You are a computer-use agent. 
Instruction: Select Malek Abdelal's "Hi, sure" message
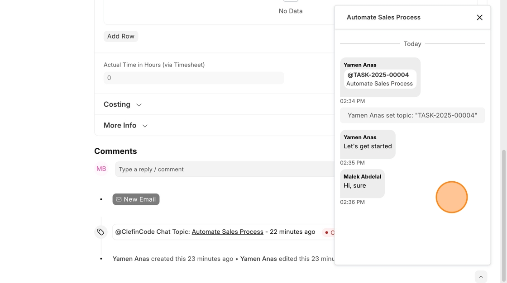coord(355,186)
